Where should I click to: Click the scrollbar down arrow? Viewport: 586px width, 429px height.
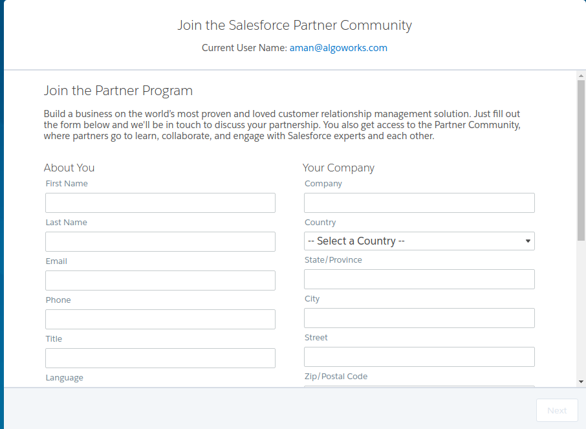pyautogui.click(x=581, y=382)
